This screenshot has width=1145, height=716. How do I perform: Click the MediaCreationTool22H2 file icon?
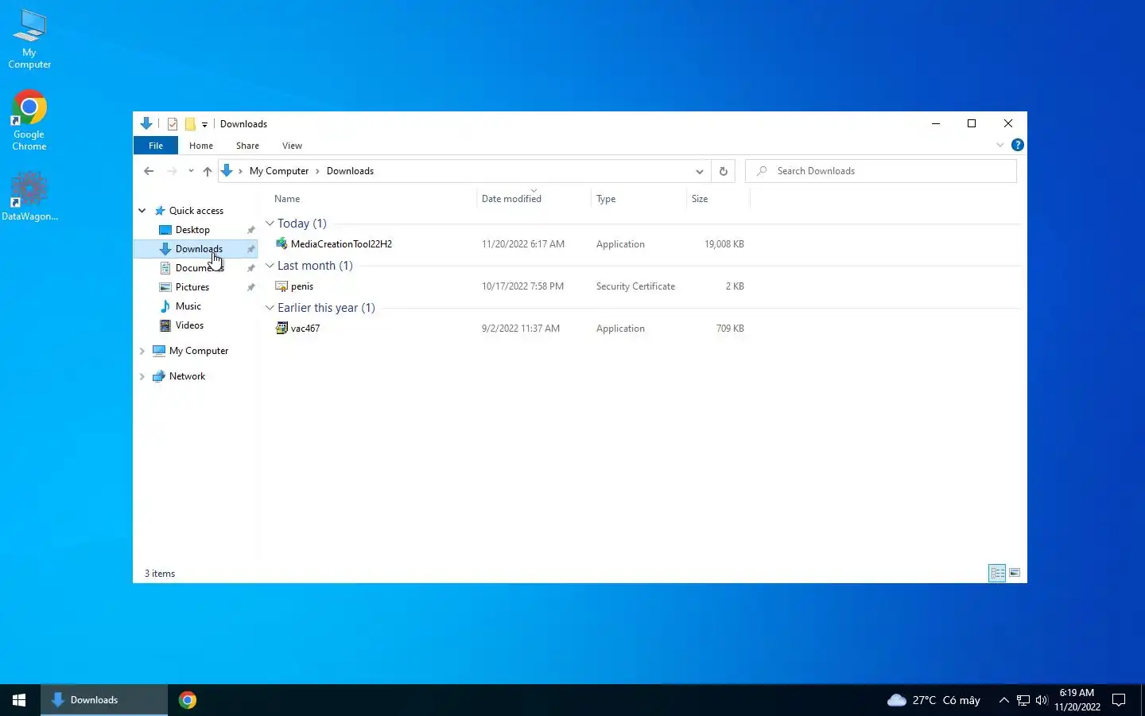pos(281,244)
